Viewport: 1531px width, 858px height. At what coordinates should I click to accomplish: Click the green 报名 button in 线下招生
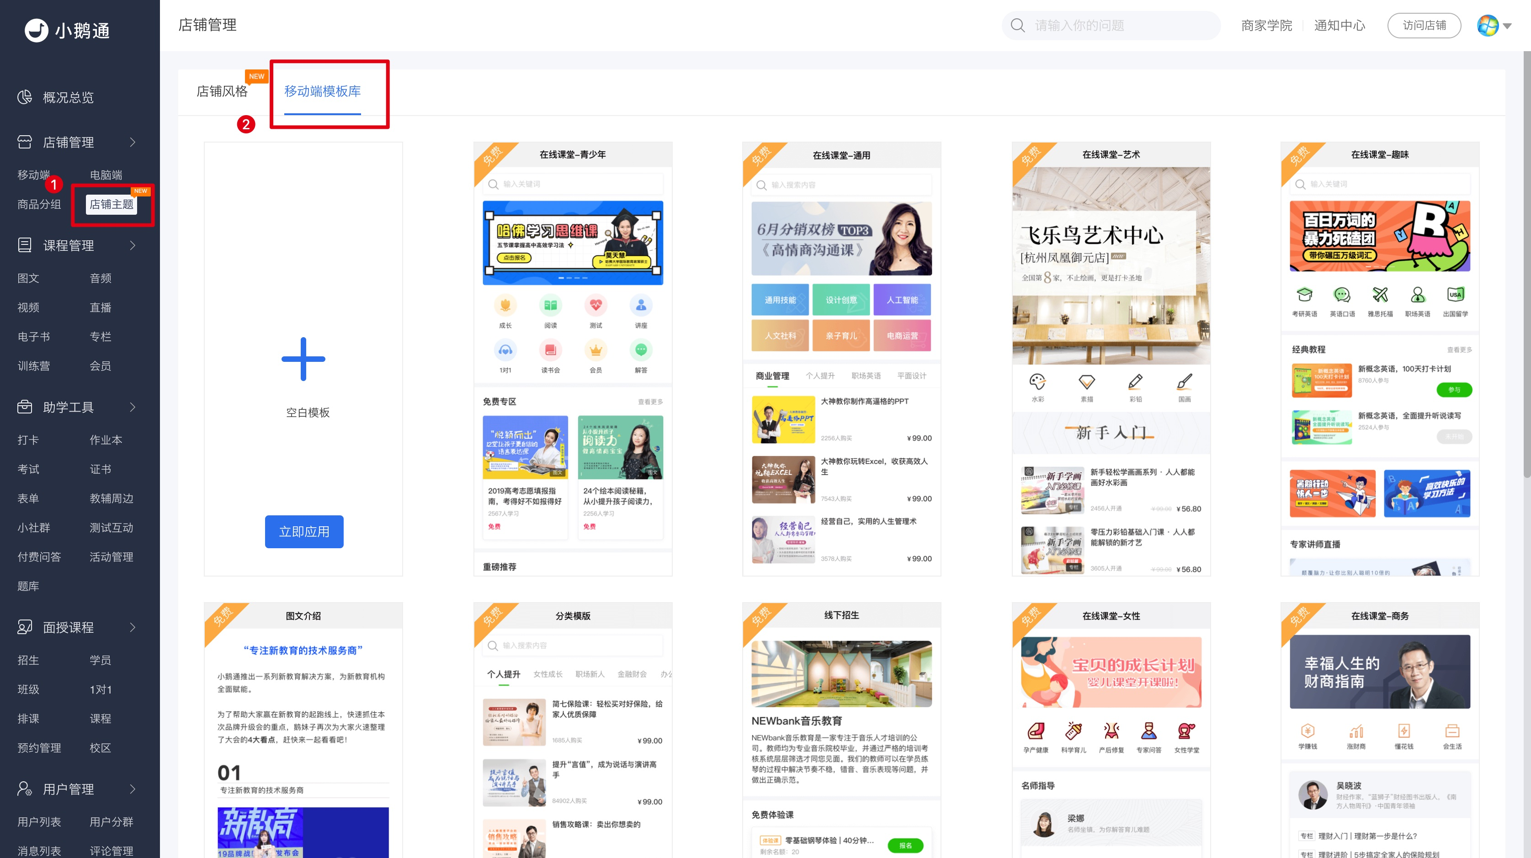click(x=905, y=845)
